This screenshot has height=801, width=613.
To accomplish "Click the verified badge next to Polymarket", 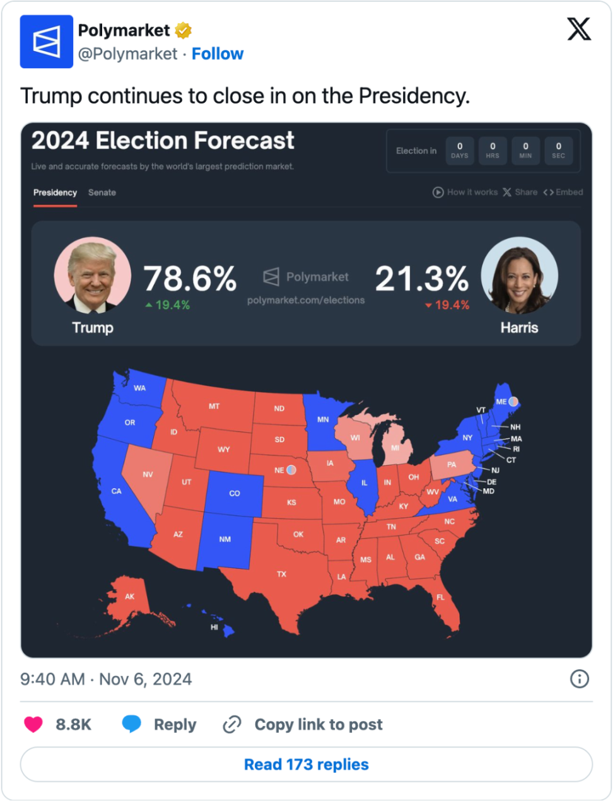I will [184, 30].
